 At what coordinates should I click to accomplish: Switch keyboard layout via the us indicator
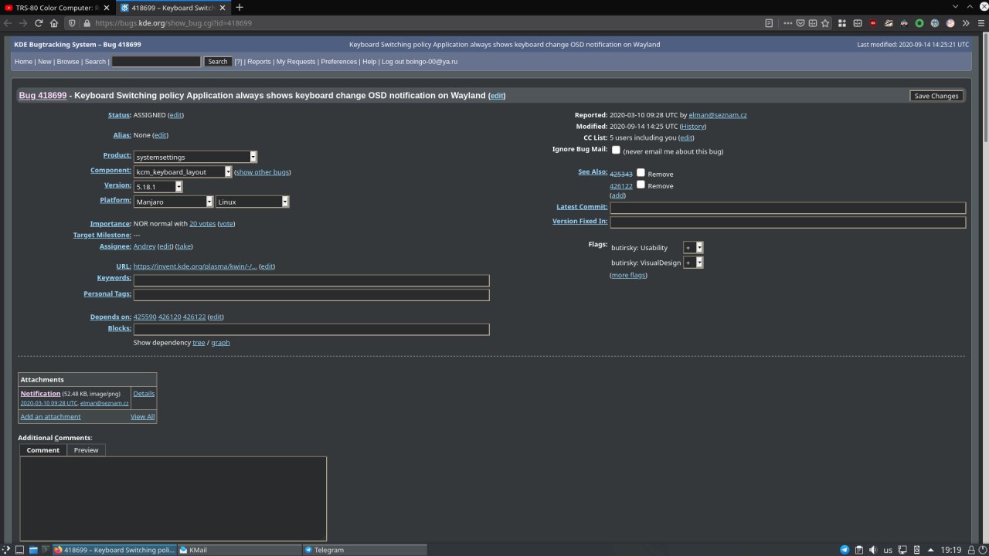pos(888,550)
